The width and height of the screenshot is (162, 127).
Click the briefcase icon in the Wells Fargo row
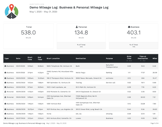pos(5,72)
